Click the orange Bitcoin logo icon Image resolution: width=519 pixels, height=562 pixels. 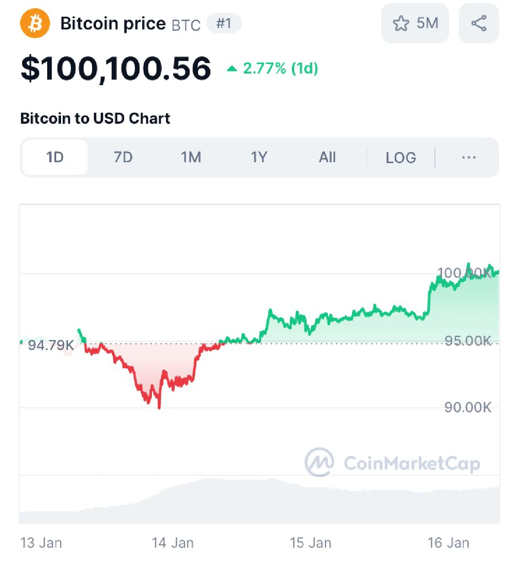click(35, 23)
